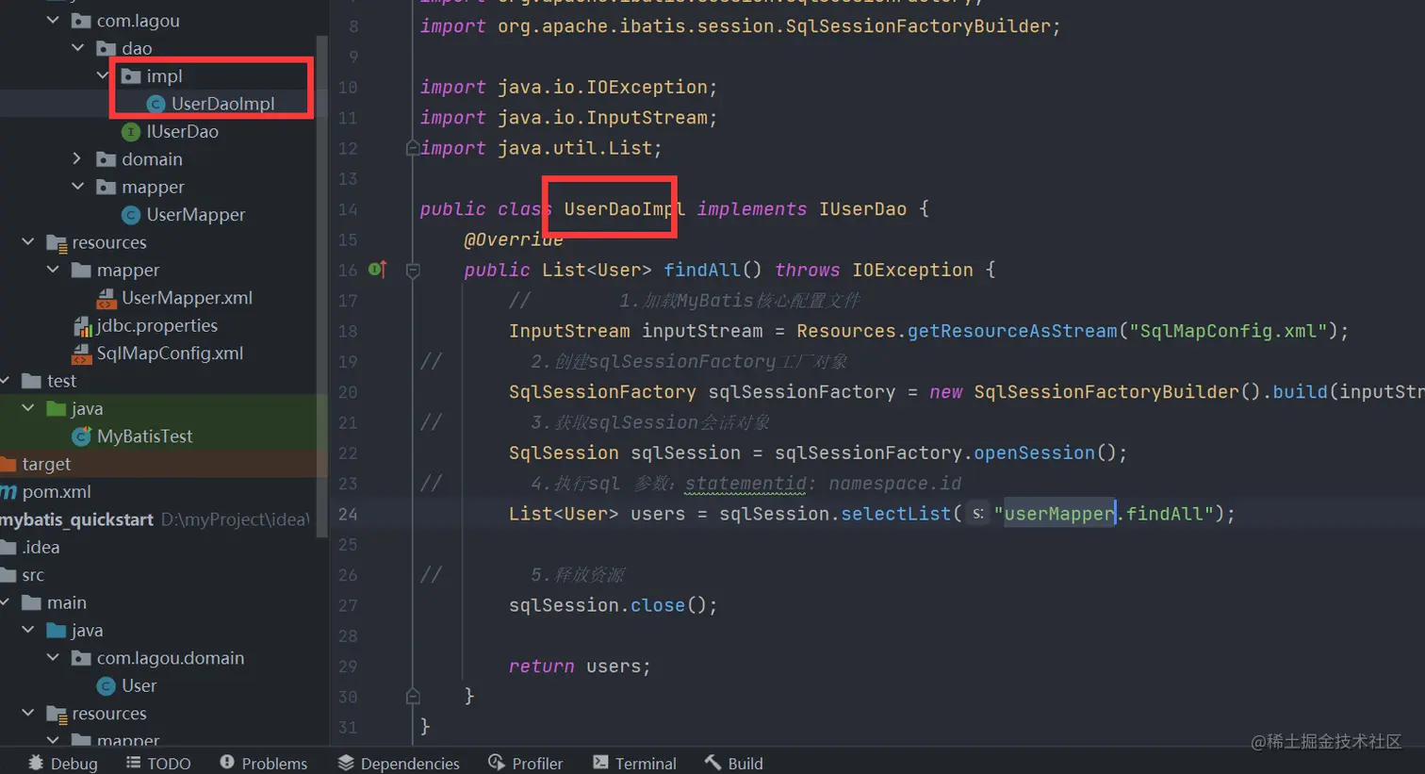Click the UserMapper.xml file icon
This screenshot has height=774, width=1425.
click(x=106, y=298)
